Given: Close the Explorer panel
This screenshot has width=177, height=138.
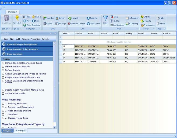Looking at the screenshot, I should coord(55,33).
